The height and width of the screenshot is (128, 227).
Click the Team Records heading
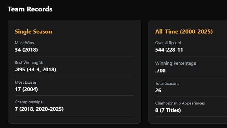point(30,9)
